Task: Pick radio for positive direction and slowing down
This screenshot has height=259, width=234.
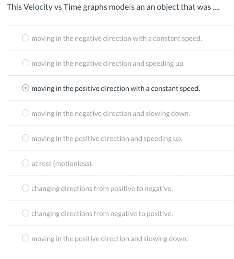Action: tap(26, 239)
